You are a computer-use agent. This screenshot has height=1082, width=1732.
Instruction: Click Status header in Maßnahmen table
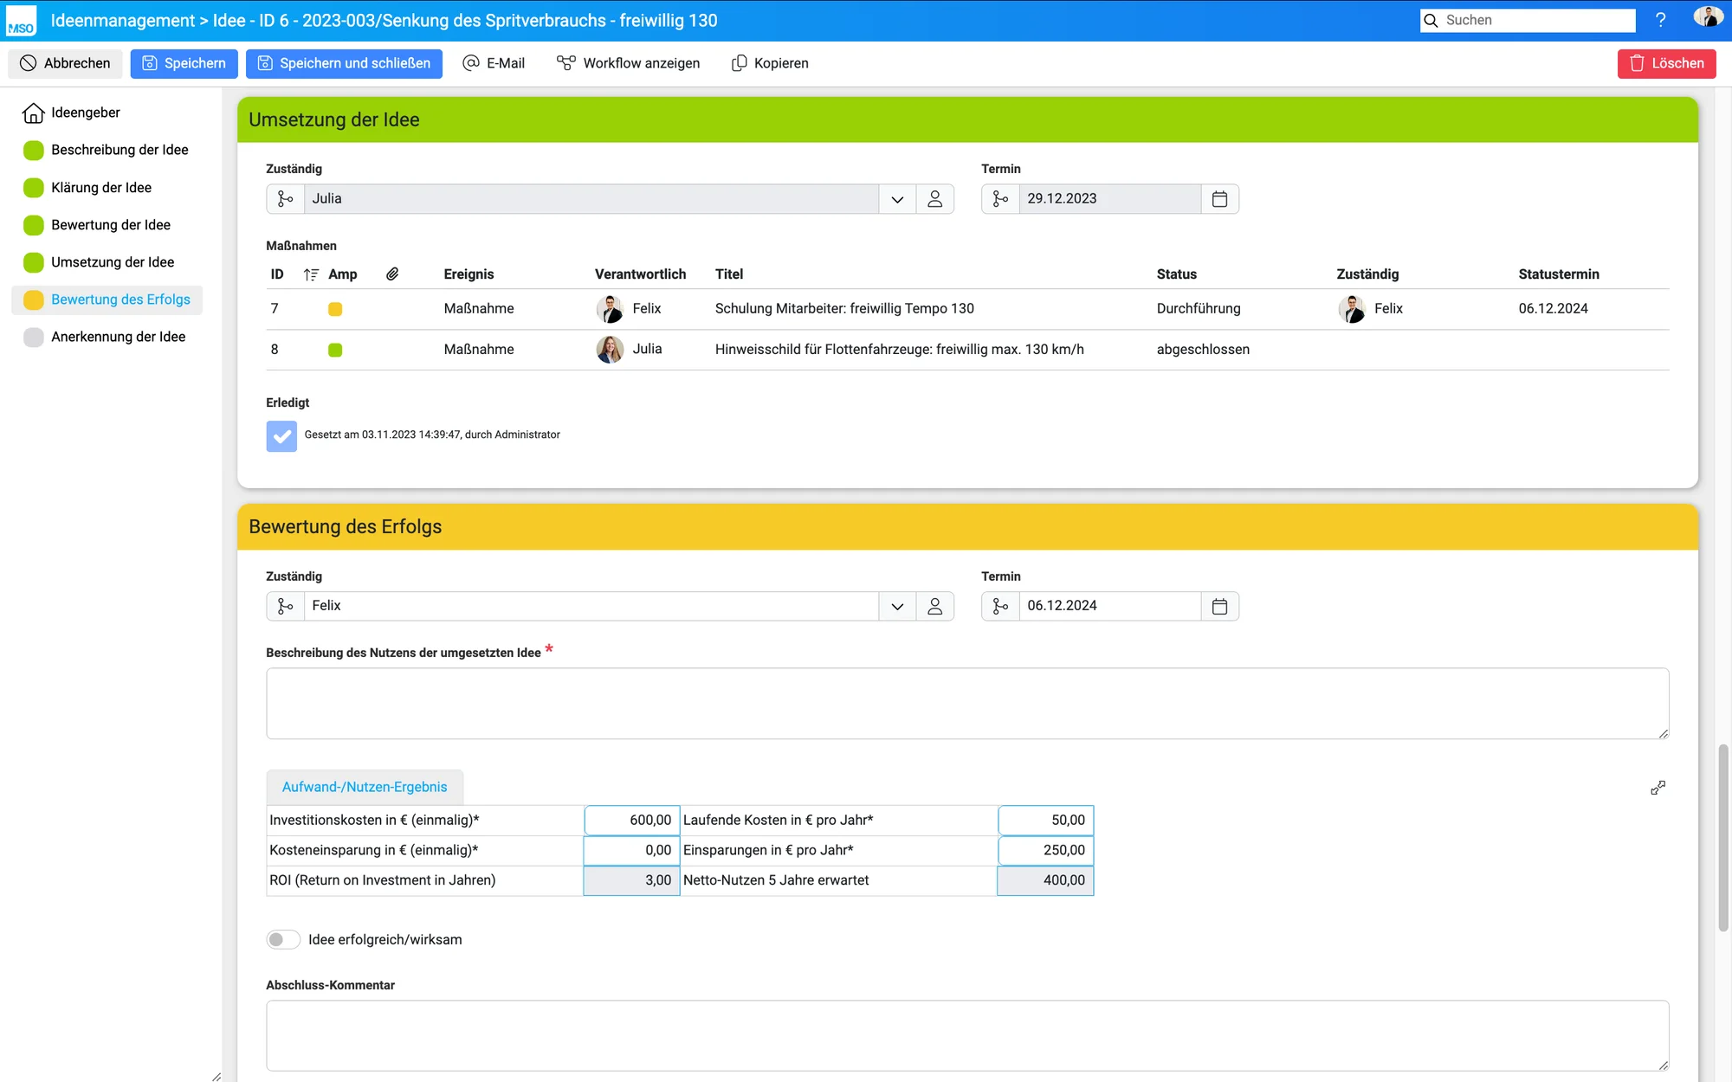click(1176, 274)
